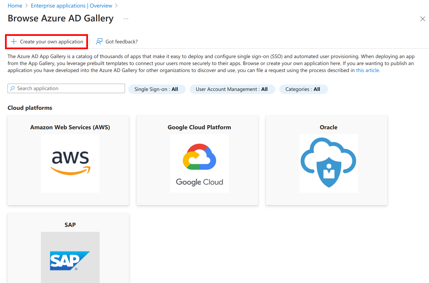Choose the Google Cloud Platform card title
Viewport: 429px width, 283px height.
(199, 127)
